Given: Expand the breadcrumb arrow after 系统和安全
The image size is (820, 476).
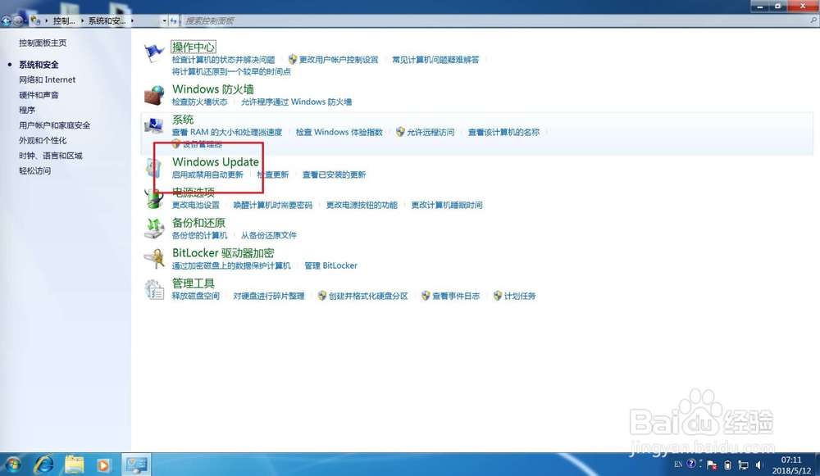Looking at the screenshot, I should tap(131, 20).
